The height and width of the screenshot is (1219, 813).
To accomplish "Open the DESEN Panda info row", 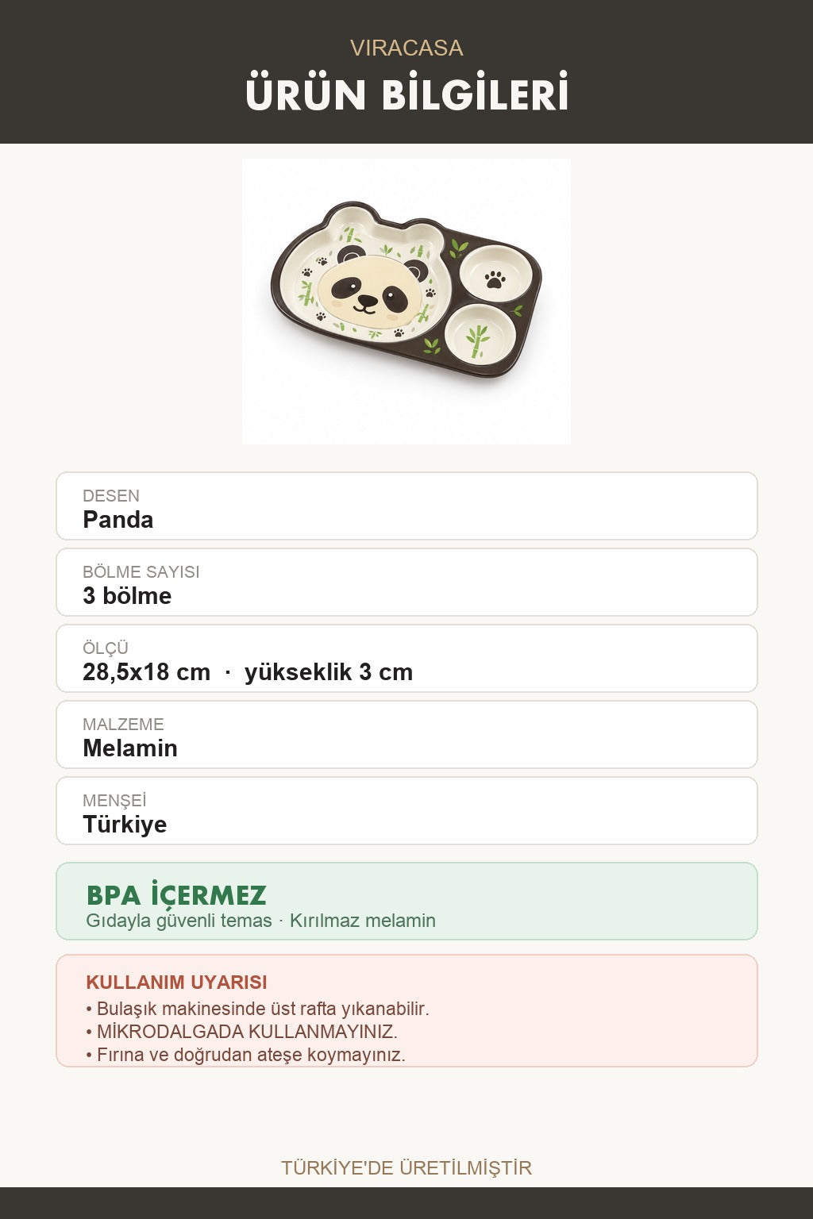I will click(406, 506).
